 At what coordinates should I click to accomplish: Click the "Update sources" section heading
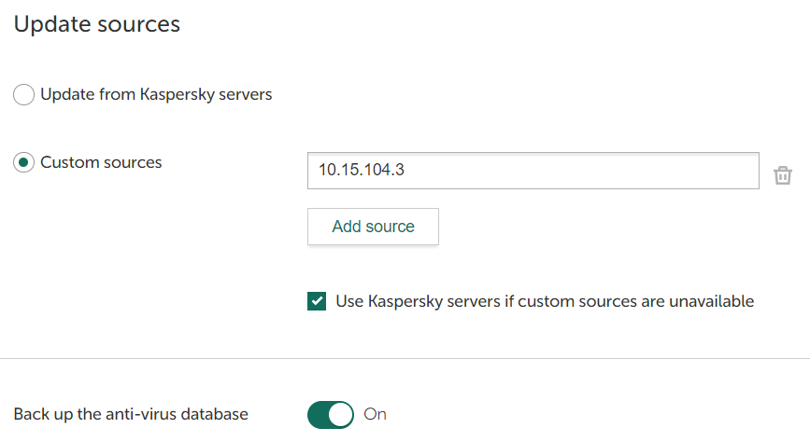click(x=96, y=24)
